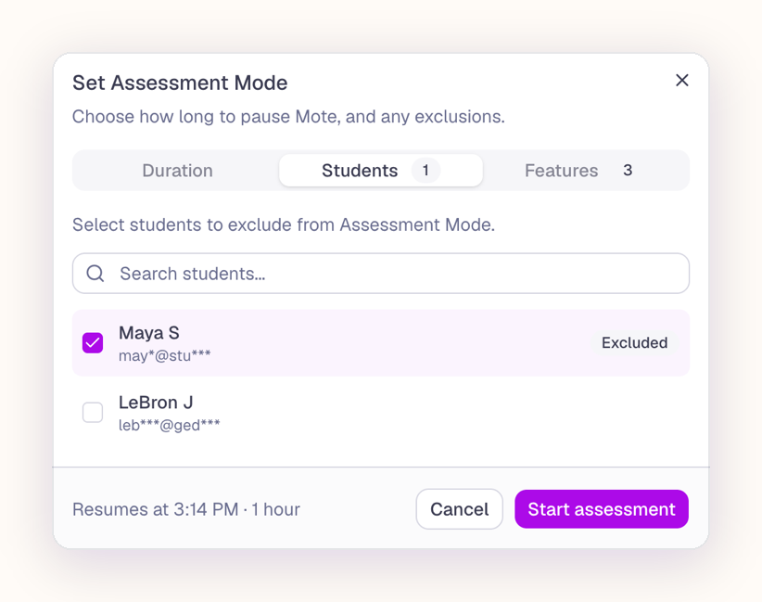The image size is (762, 602).
Task: Click the Set Assessment Mode heading
Action: click(180, 83)
